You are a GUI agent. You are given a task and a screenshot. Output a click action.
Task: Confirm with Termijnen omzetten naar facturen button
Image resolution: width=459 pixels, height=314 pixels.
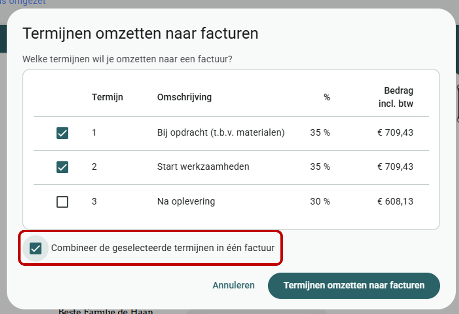pyautogui.click(x=354, y=285)
